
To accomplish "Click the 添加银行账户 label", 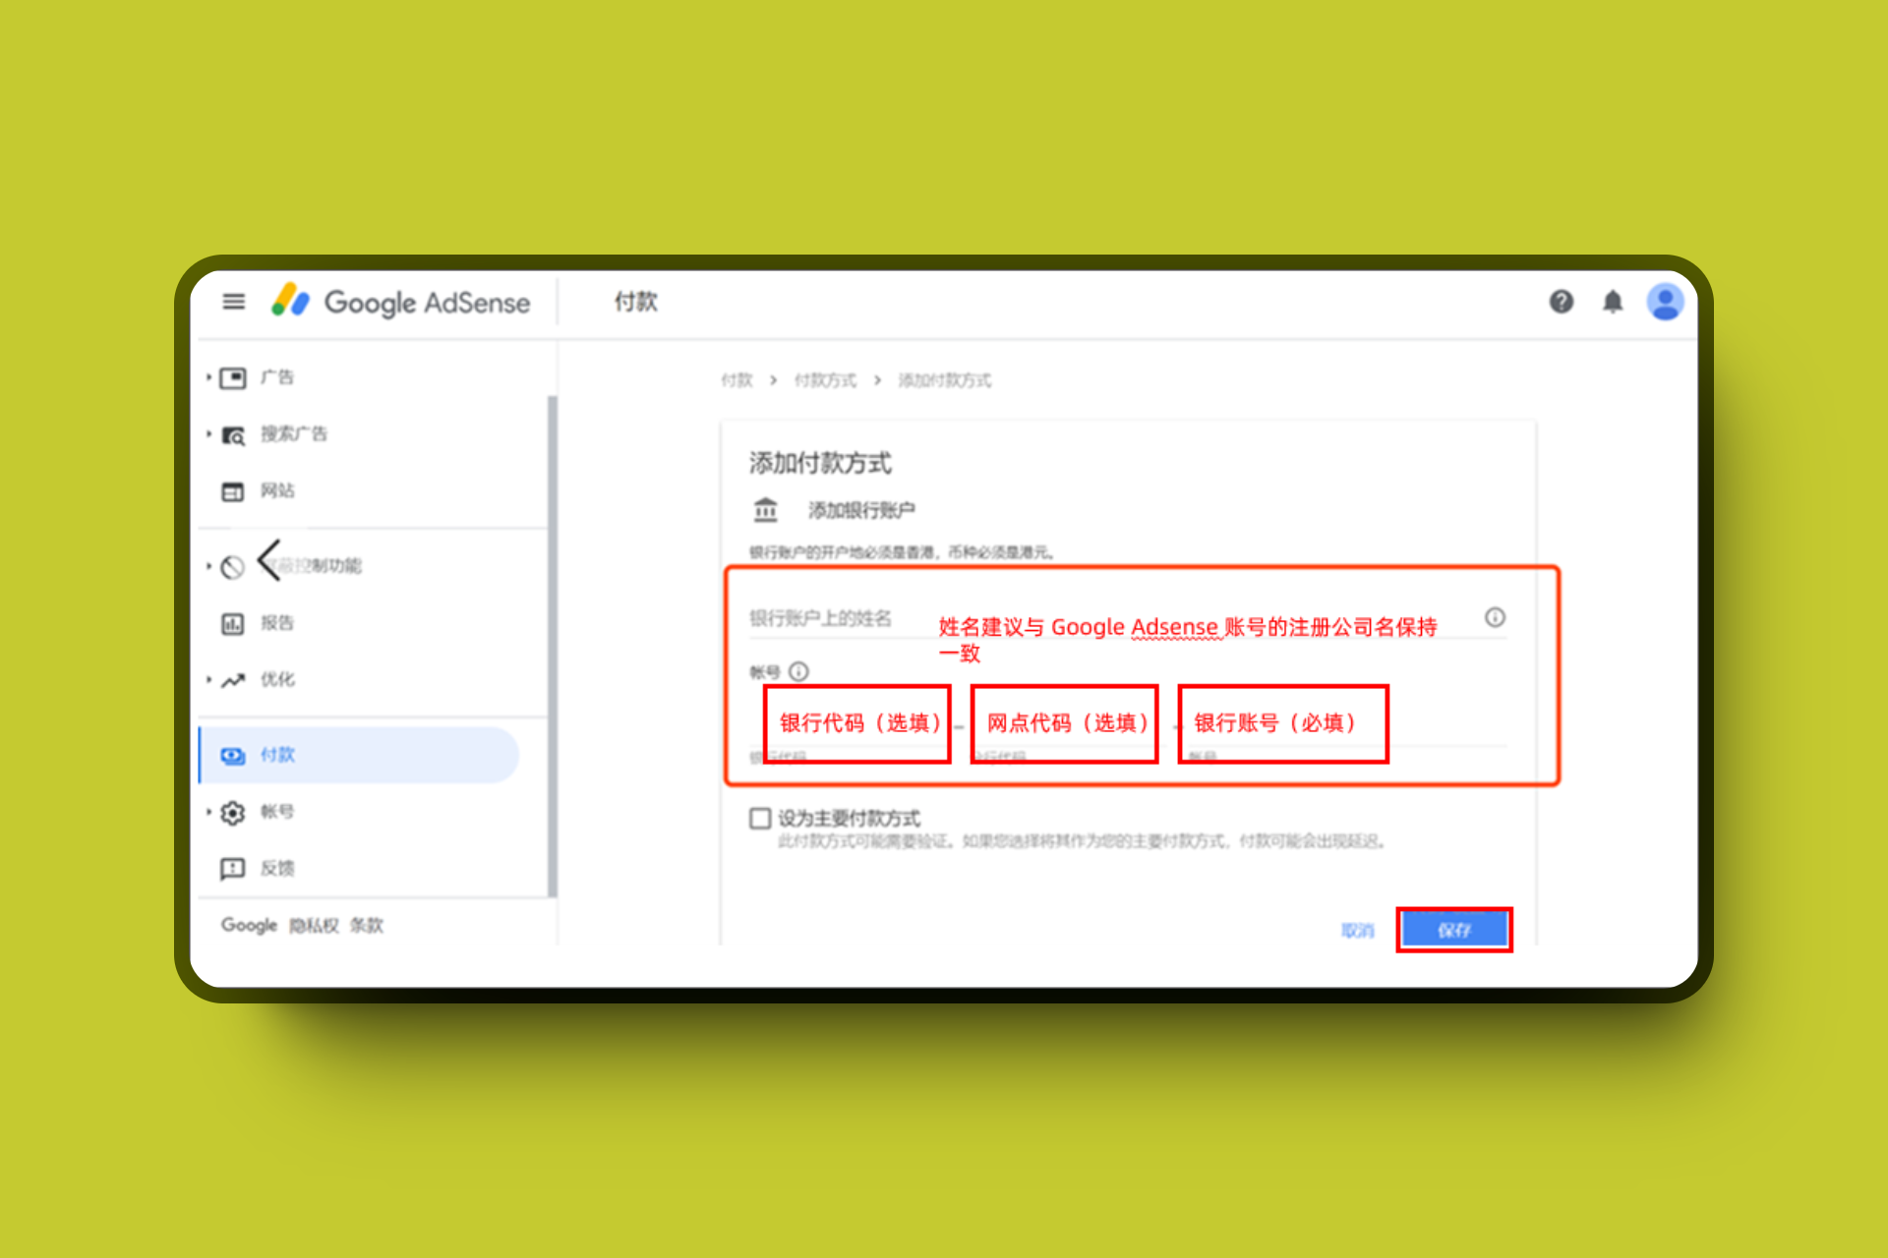I will (861, 510).
